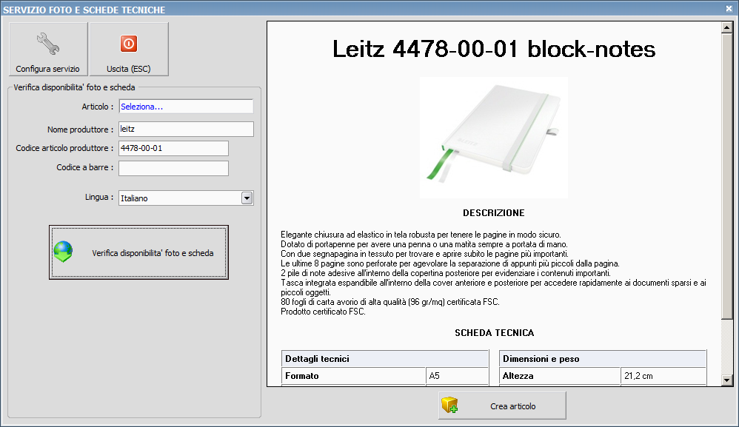
Task: Click scrollbar down arrow in preview
Action: [726, 380]
